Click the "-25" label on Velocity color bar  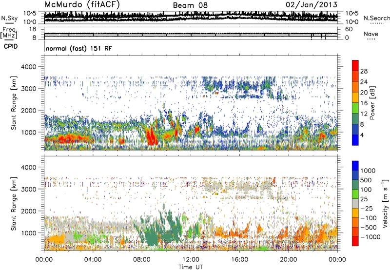click(x=367, y=209)
